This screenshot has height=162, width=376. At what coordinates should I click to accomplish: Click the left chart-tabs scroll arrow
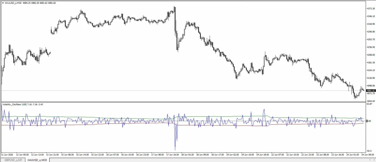click(370, 160)
